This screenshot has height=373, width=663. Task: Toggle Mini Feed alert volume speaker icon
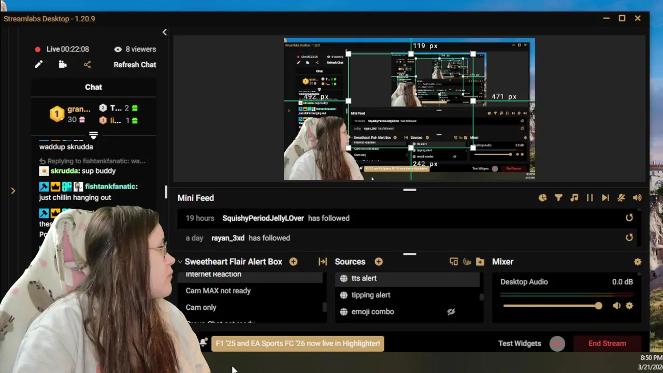click(x=637, y=198)
